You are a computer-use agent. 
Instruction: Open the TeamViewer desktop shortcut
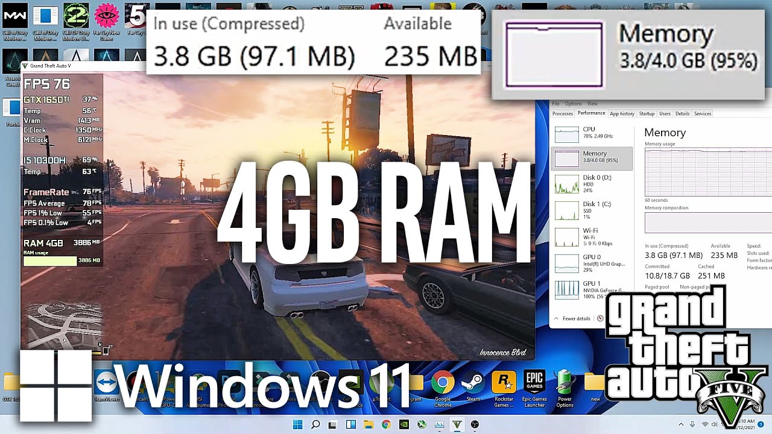coord(106,386)
